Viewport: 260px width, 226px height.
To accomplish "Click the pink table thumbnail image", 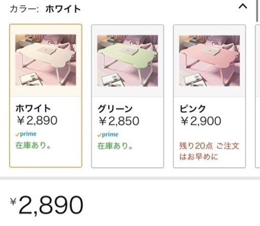I will pyautogui.click(x=209, y=60).
